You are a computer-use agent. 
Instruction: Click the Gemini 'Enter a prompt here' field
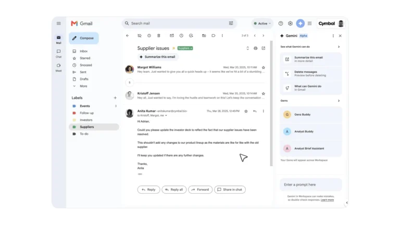(311, 185)
